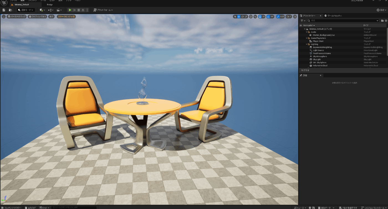Open the Blueprints dropdown in the toolbar
Image resolution: width=388 pixels, height=209 pixels.
[x=50, y=10]
